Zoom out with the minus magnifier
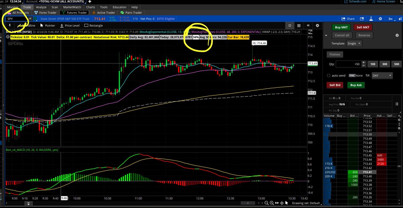The width and height of the screenshot is (403, 208). click(266, 203)
